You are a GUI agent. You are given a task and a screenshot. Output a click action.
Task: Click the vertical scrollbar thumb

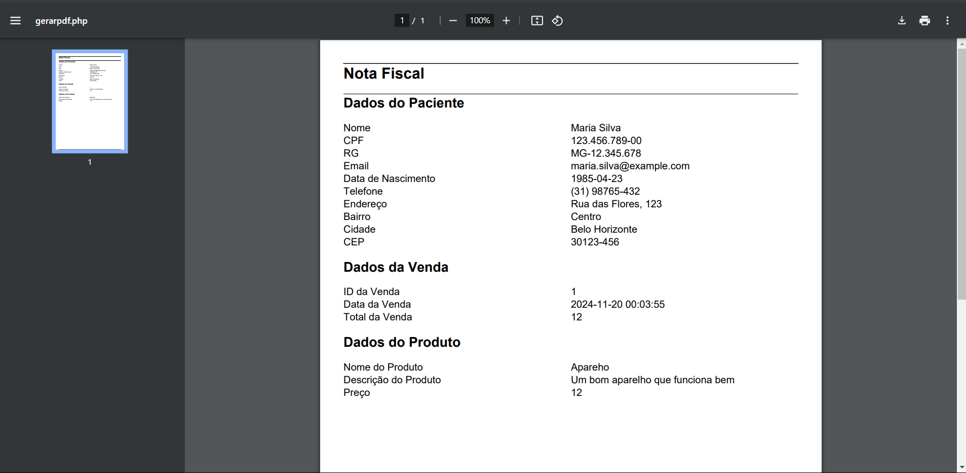click(x=961, y=174)
